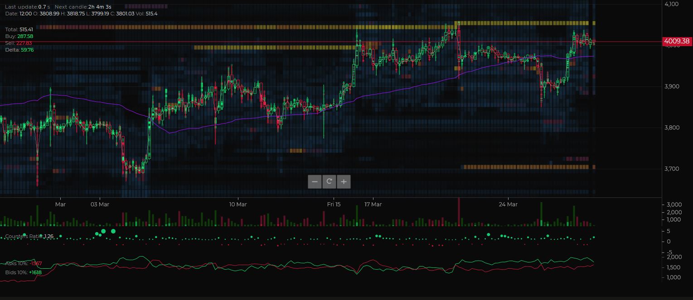Reset the chart view with the circular refresh icon
The height and width of the screenshot is (300, 693).
pyautogui.click(x=329, y=181)
